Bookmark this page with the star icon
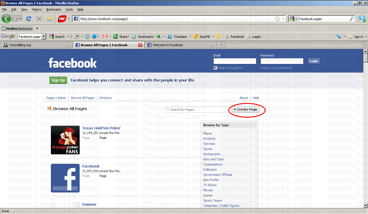Viewport: 368px width, 214px height. [277, 19]
